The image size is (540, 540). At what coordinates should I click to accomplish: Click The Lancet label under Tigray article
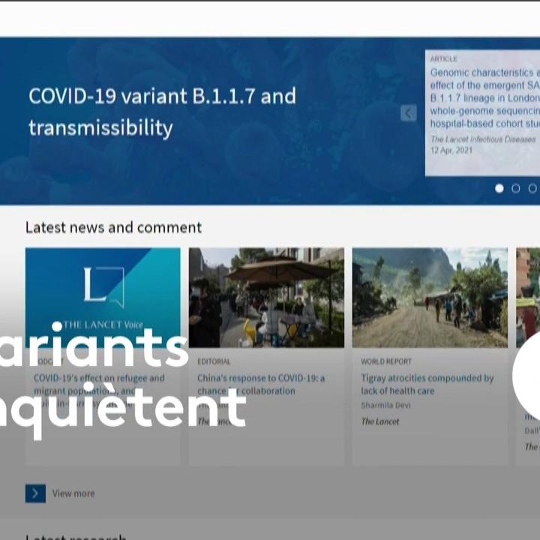(x=380, y=421)
